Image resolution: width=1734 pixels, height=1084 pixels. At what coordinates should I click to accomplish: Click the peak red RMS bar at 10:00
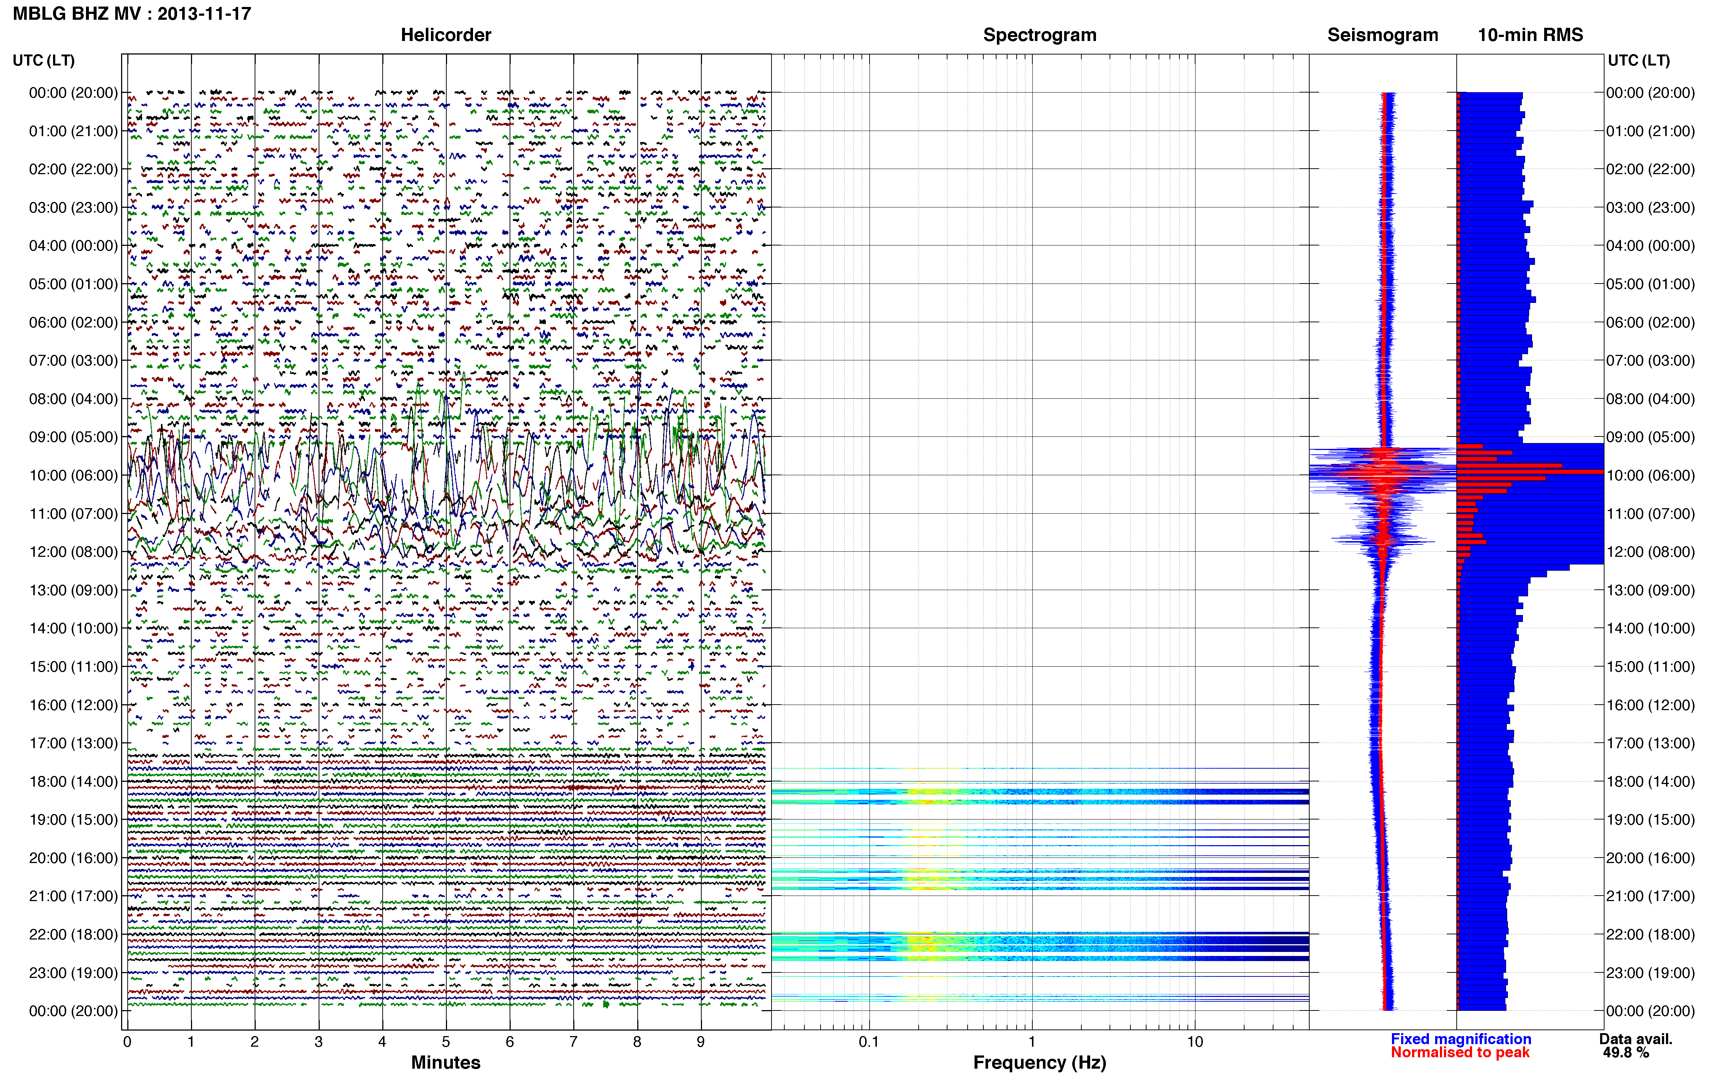tap(1531, 472)
